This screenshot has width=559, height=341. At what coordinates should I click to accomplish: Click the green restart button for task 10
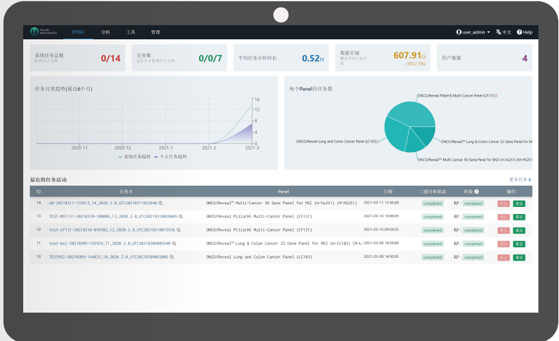(519, 258)
